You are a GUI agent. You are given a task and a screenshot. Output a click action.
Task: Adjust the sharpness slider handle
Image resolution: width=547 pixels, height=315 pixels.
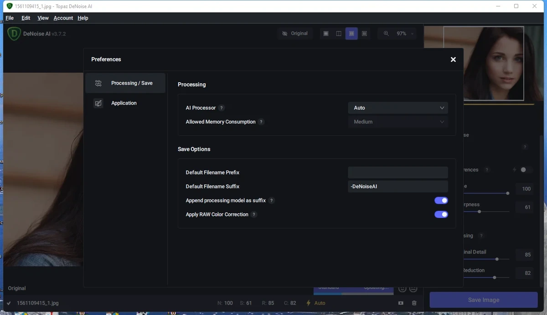pos(479,211)
